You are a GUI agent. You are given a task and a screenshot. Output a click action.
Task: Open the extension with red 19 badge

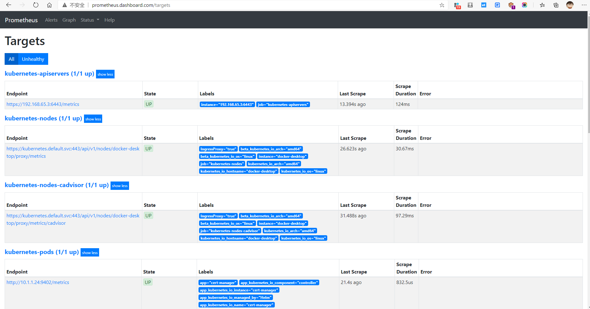(x=457, y=5)
